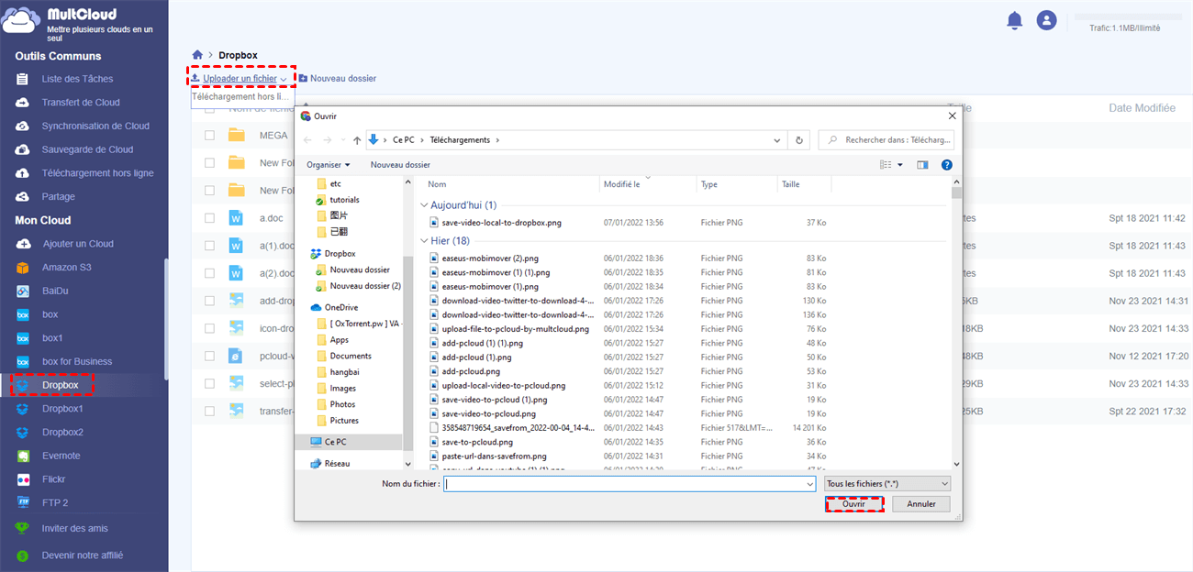This screenshot has width=1193, height=572.
Task: Tick the checkbox beside the a(1).doc row
Action: pos(210,246)
